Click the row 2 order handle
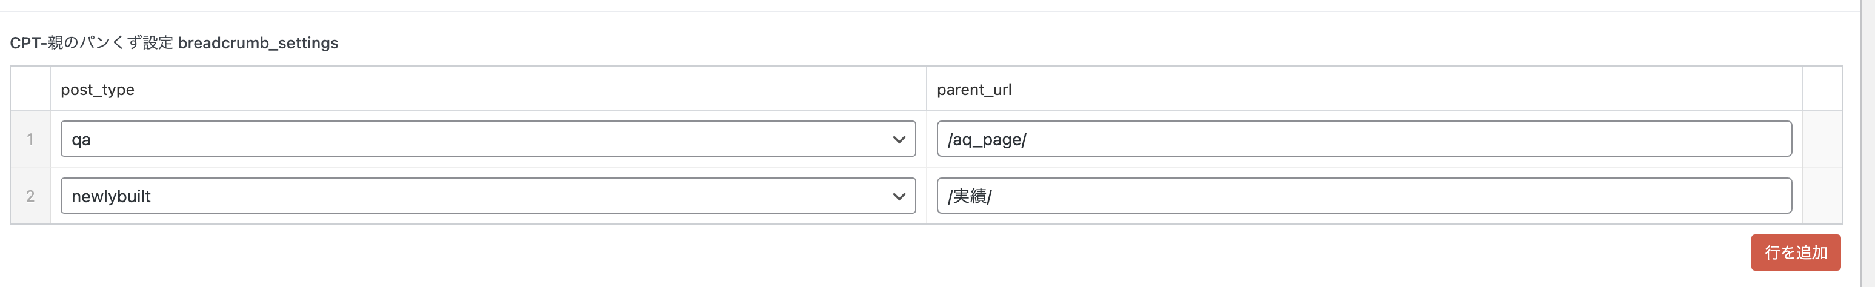Viewport: 1875px width, 287px height. click(30, 196)
